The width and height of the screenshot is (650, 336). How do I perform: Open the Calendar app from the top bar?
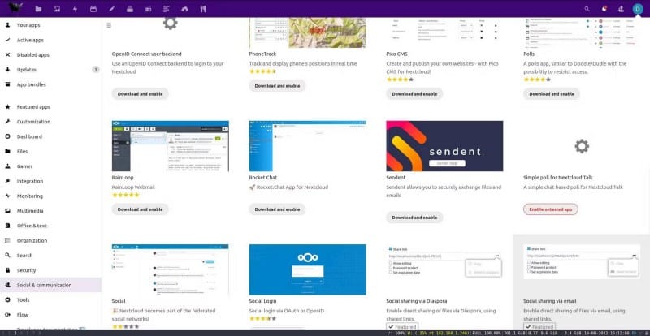pos(93,9)
